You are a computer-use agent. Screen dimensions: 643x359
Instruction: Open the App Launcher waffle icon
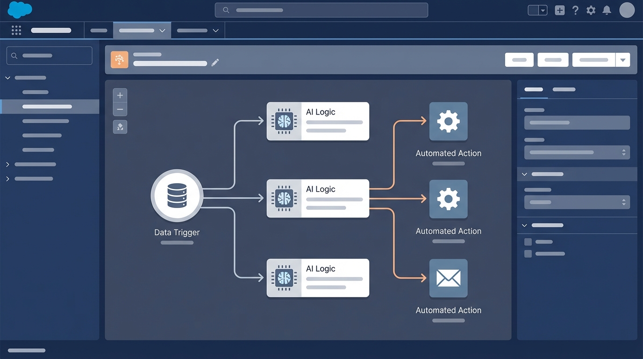pos(16,30)
